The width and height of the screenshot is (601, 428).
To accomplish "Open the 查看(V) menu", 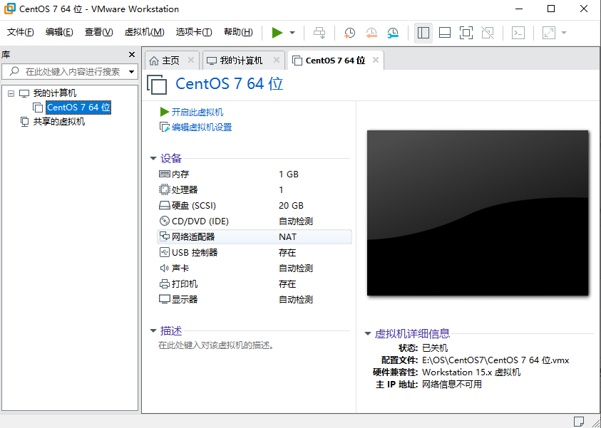I will point(99,32).
